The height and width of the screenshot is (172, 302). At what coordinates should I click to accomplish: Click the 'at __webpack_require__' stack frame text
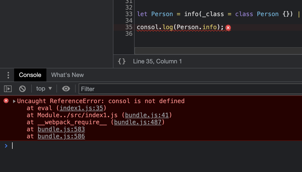pyautogui.click(x=67, y=122)
